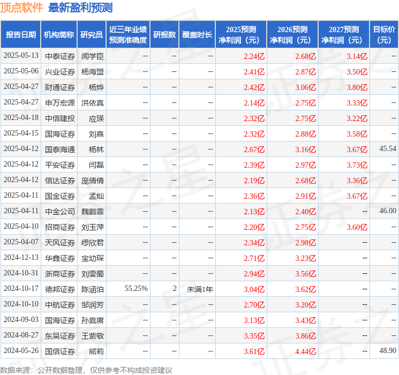Select analyst 熊莉
The height and width of the screenshot is (375, 399).
[x=96, y=351]
